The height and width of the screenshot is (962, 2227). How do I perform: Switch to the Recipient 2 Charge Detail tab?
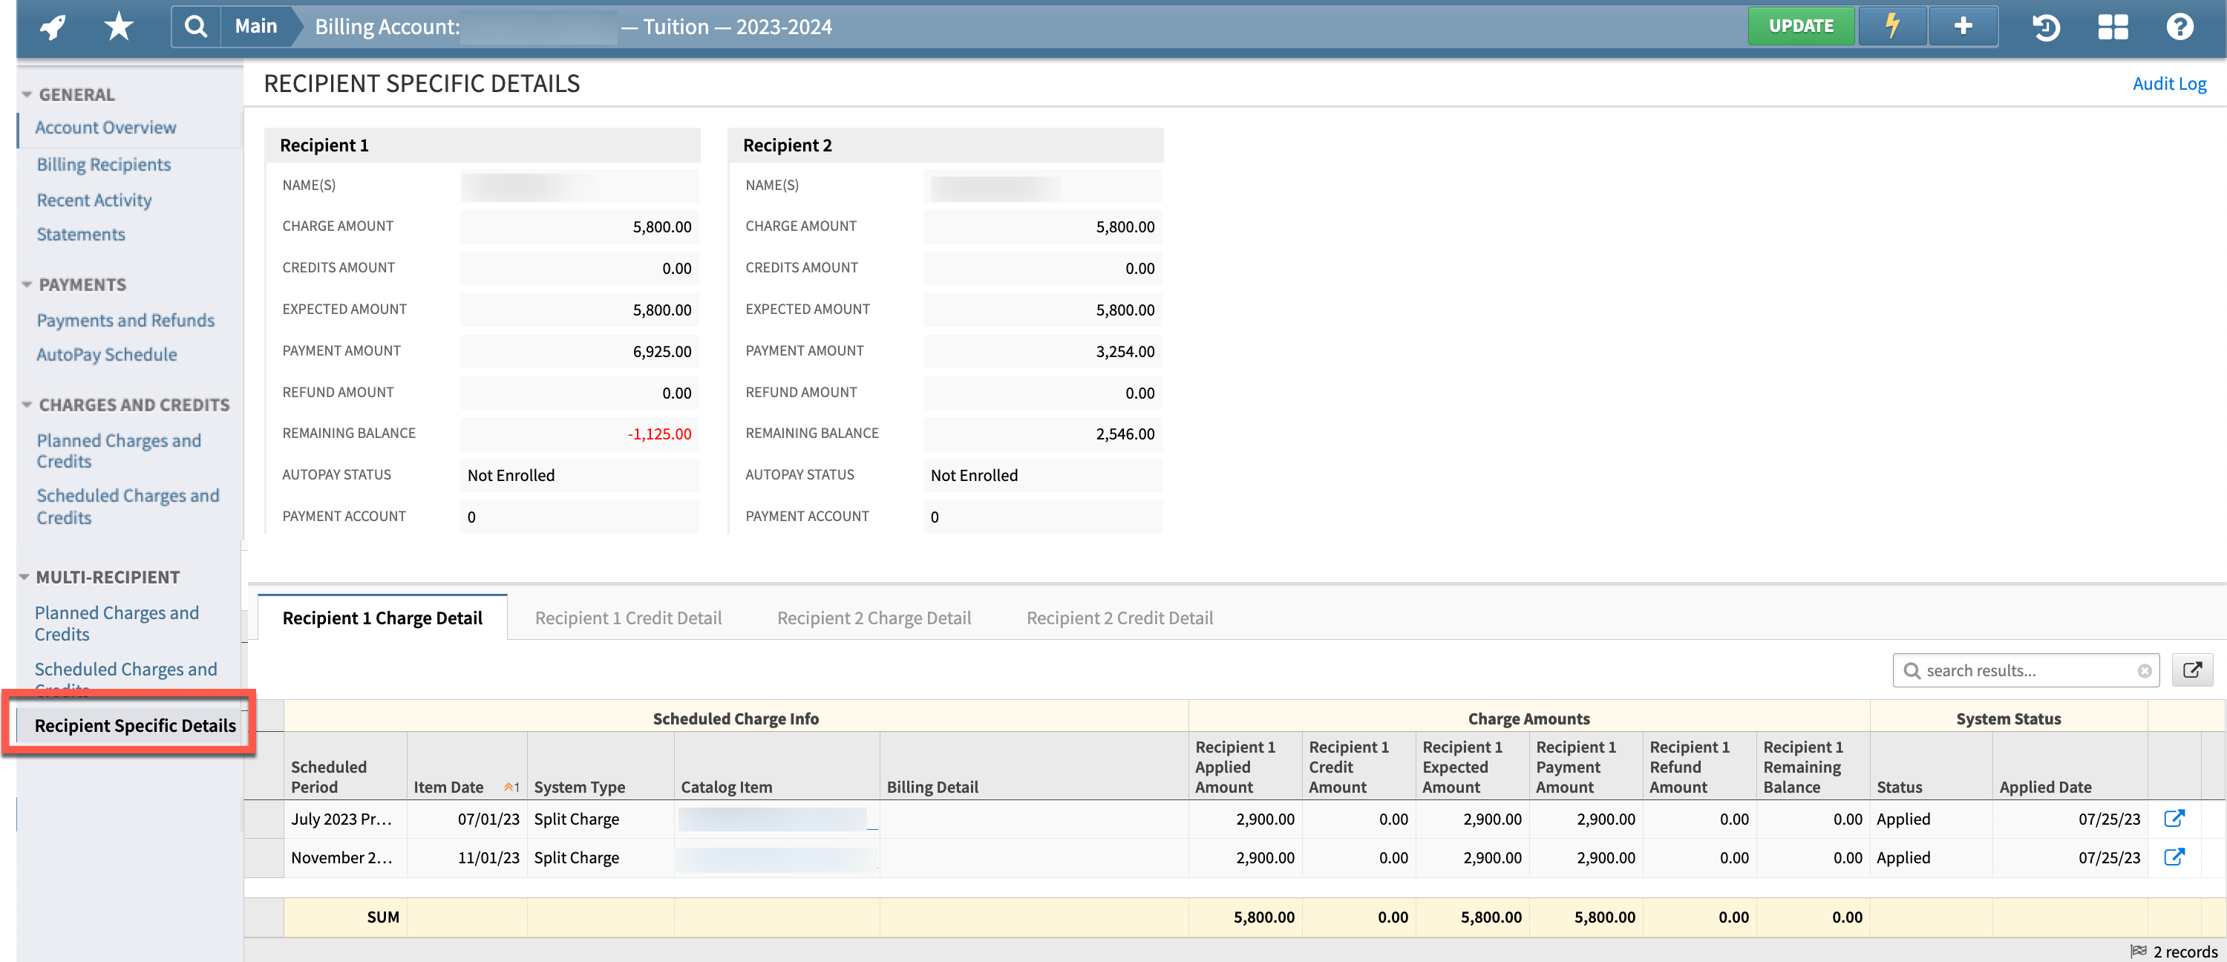873,617
